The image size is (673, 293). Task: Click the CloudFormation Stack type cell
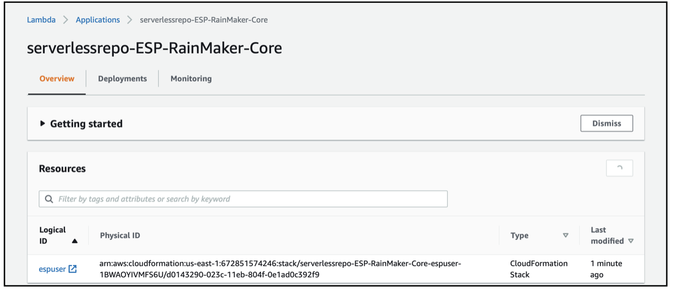click(x=538, y=269)
